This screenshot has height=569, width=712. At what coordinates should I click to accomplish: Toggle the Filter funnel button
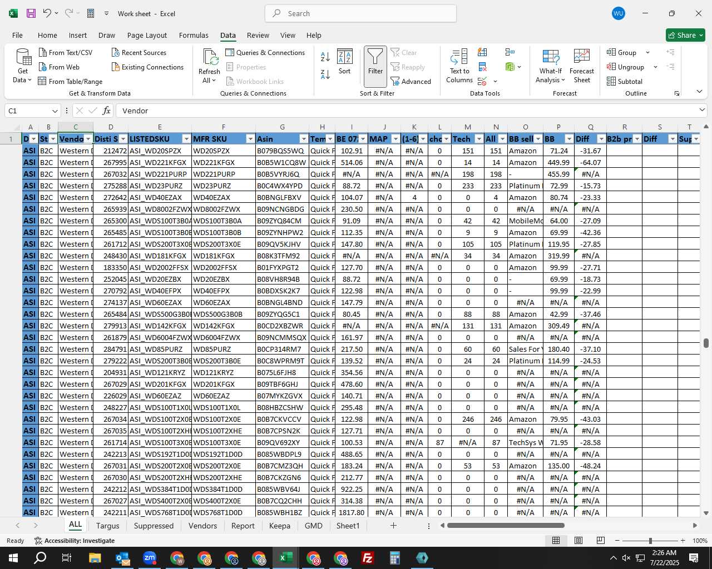click(x=375, y=66)
